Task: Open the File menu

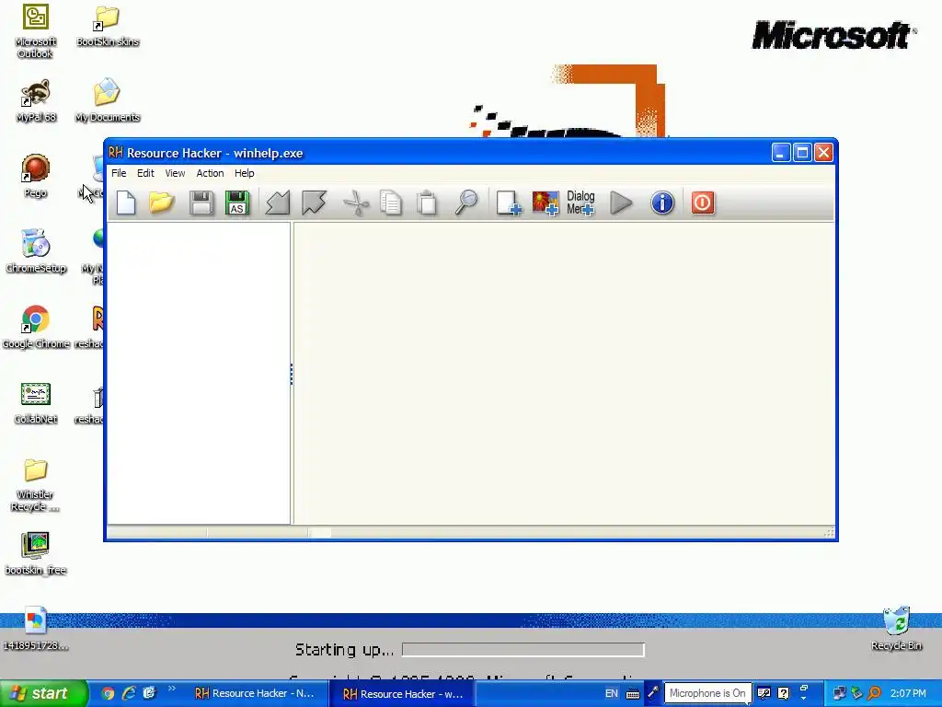Action: [119, 173]
